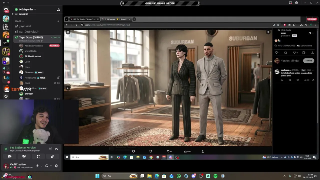Image resolution: width=320 pixels, height=180 pixels.
Task: Open KNGL Social community link
Action: click(286, 30)
